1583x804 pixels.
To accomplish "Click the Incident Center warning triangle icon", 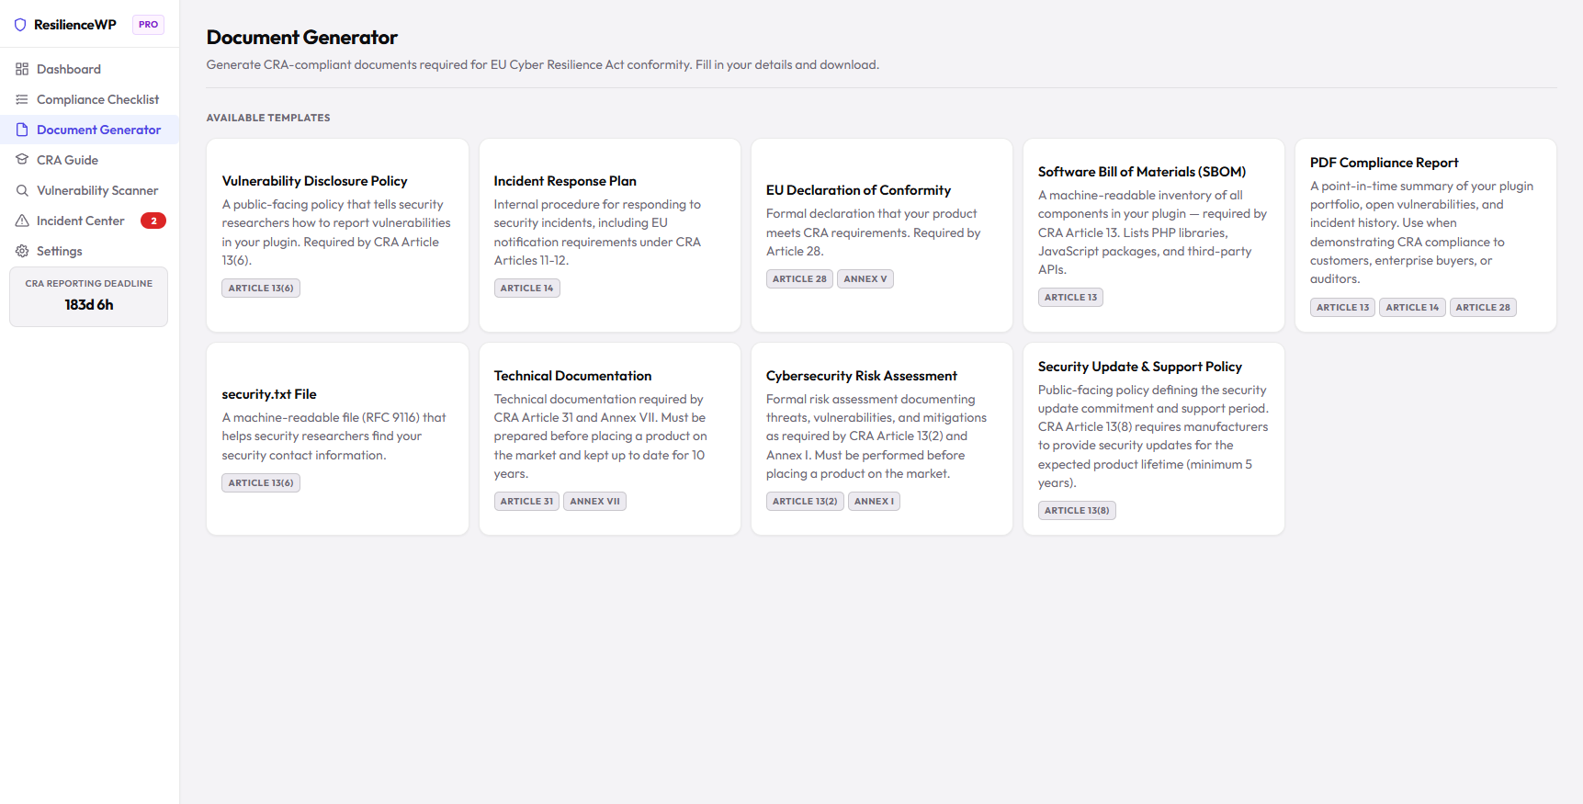I will pos(22,221).
